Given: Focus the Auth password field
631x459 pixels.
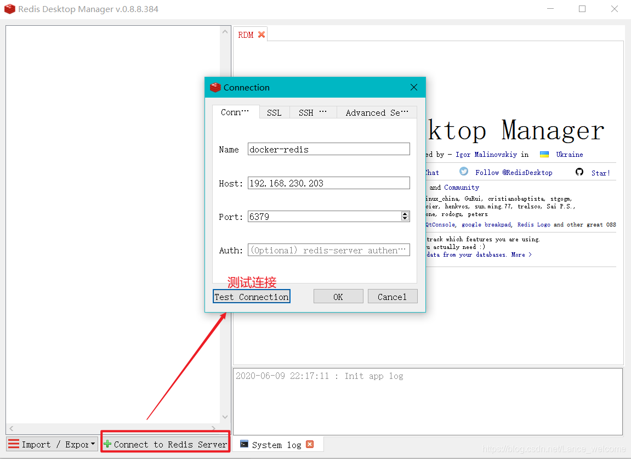Looking at the screenshot, I should click(329, 250).
